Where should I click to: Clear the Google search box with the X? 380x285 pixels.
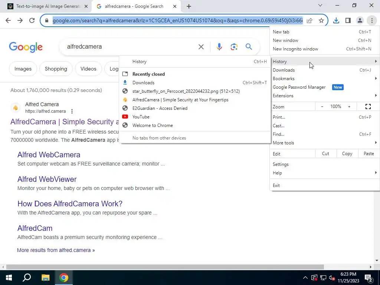[x=201, y=47]
